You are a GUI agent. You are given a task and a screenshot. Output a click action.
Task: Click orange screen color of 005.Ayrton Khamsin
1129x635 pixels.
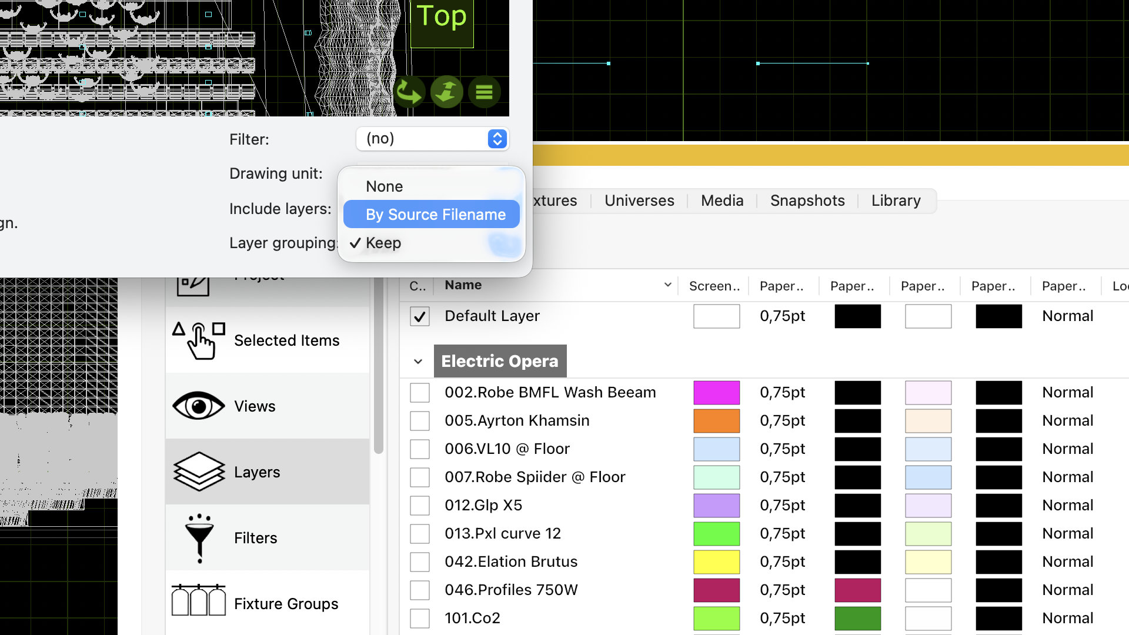click(716, 421)
